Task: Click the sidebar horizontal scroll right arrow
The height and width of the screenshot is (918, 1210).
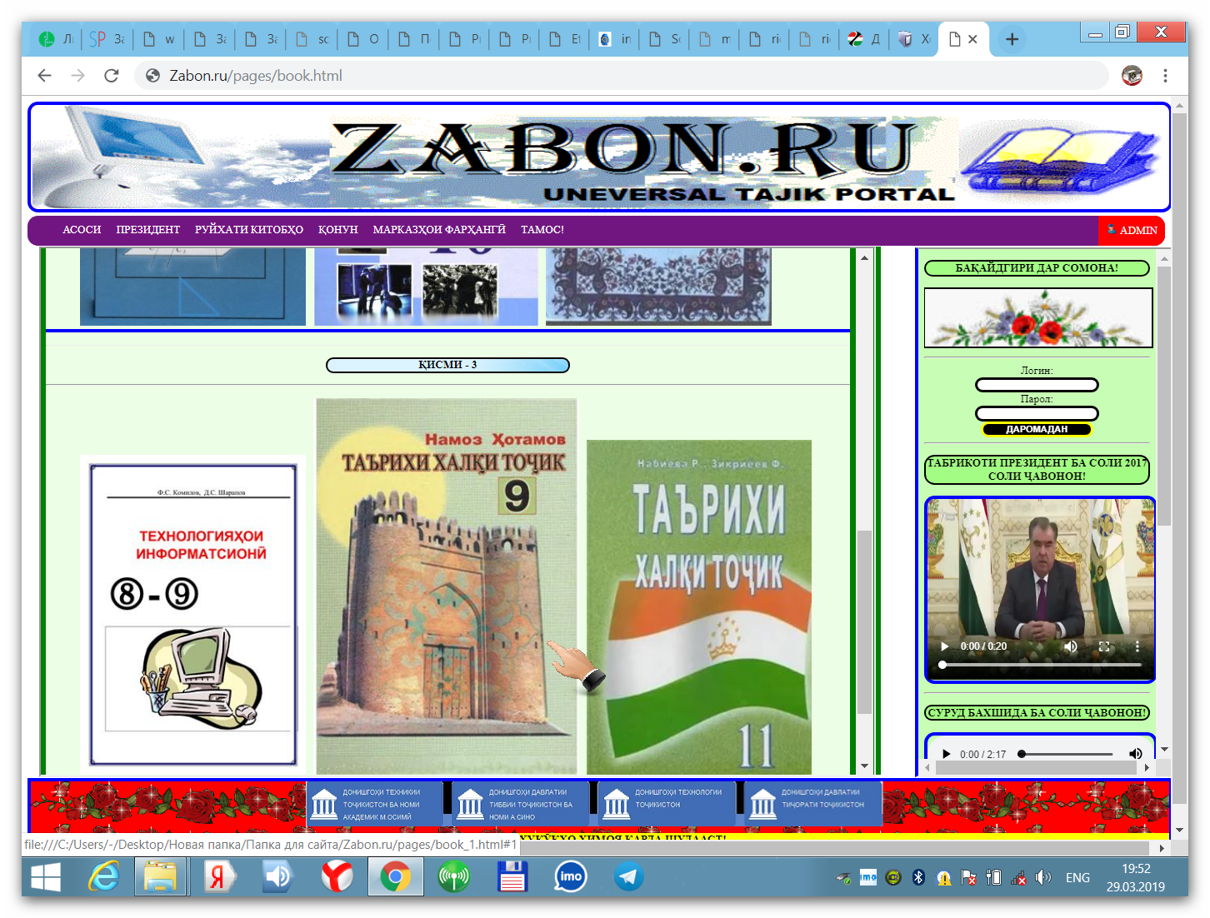Action: (1147, 768)
